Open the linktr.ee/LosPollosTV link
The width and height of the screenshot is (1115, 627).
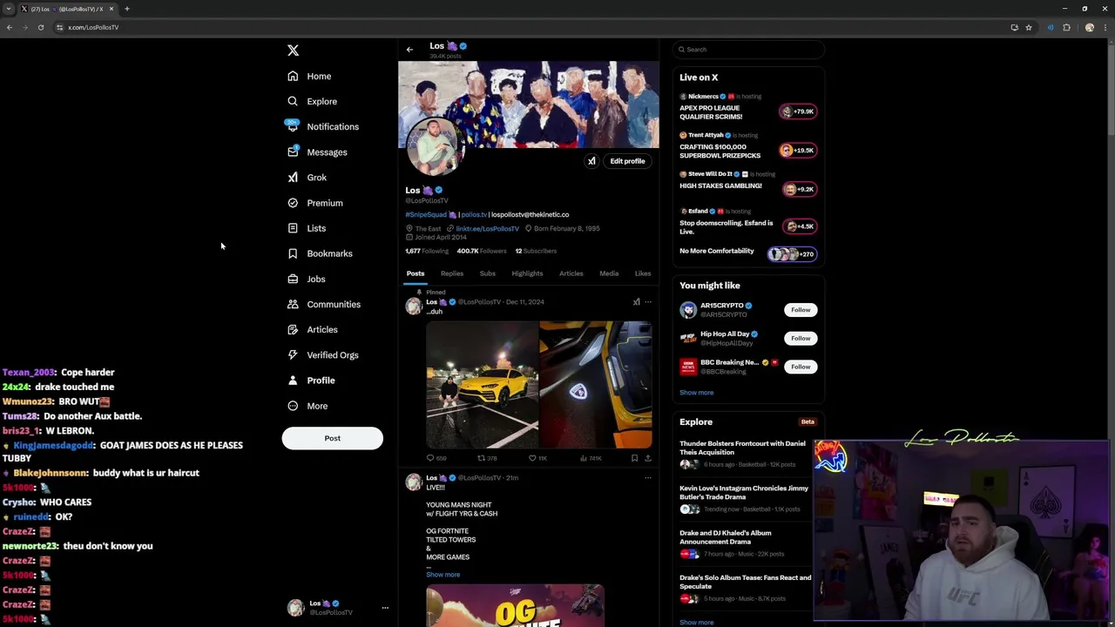pyautogui.click(x=487, y=228)
